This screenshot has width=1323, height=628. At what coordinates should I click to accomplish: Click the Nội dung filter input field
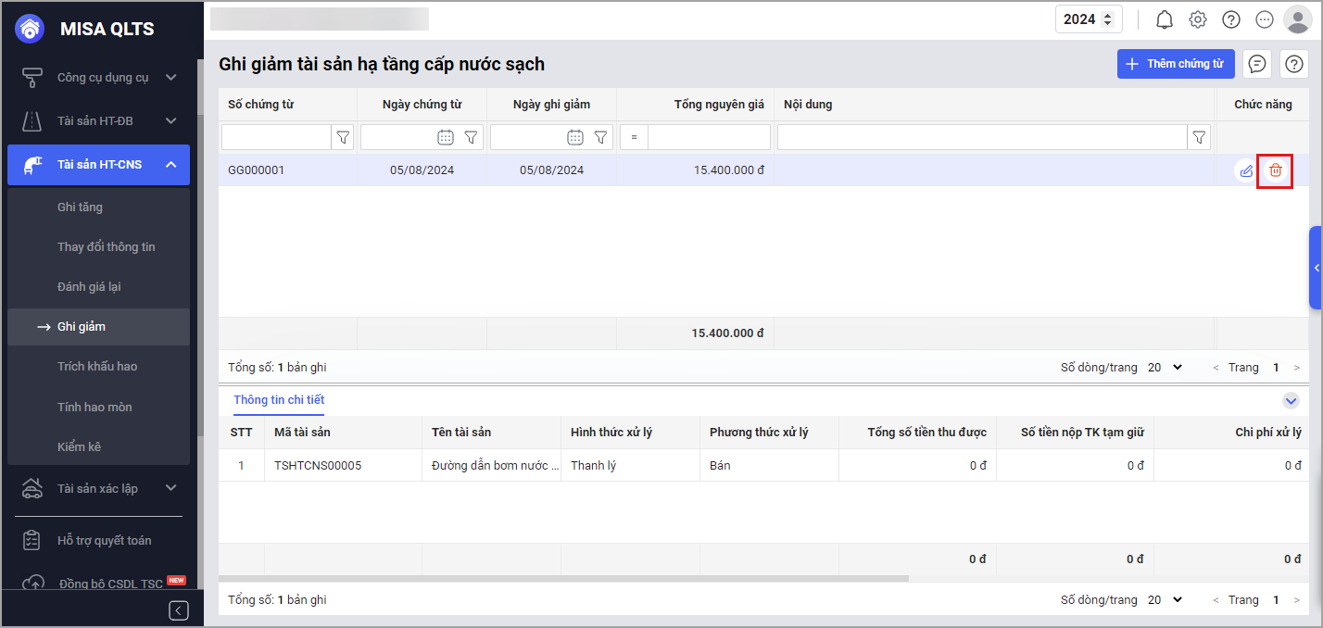pos(982,137)
